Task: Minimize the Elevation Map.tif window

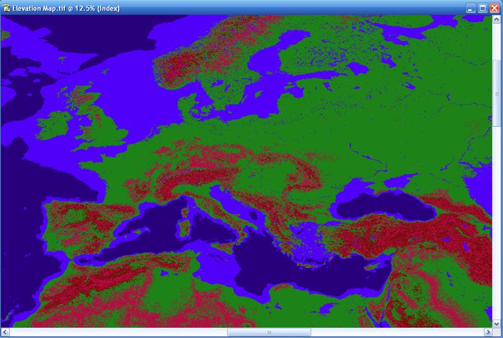Action: [x=471, y=8]
